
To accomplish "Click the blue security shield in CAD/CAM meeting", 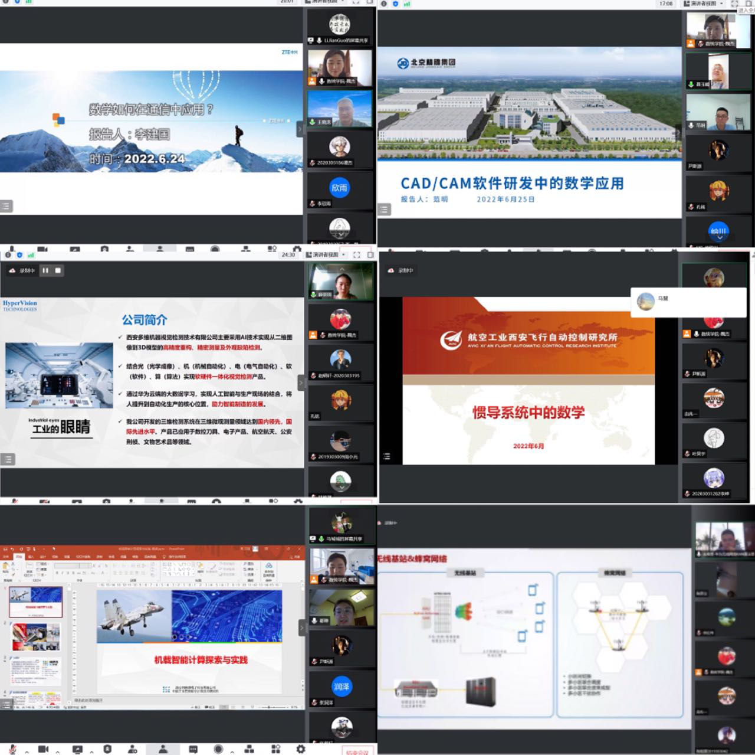I will click(x=395, y=4).
